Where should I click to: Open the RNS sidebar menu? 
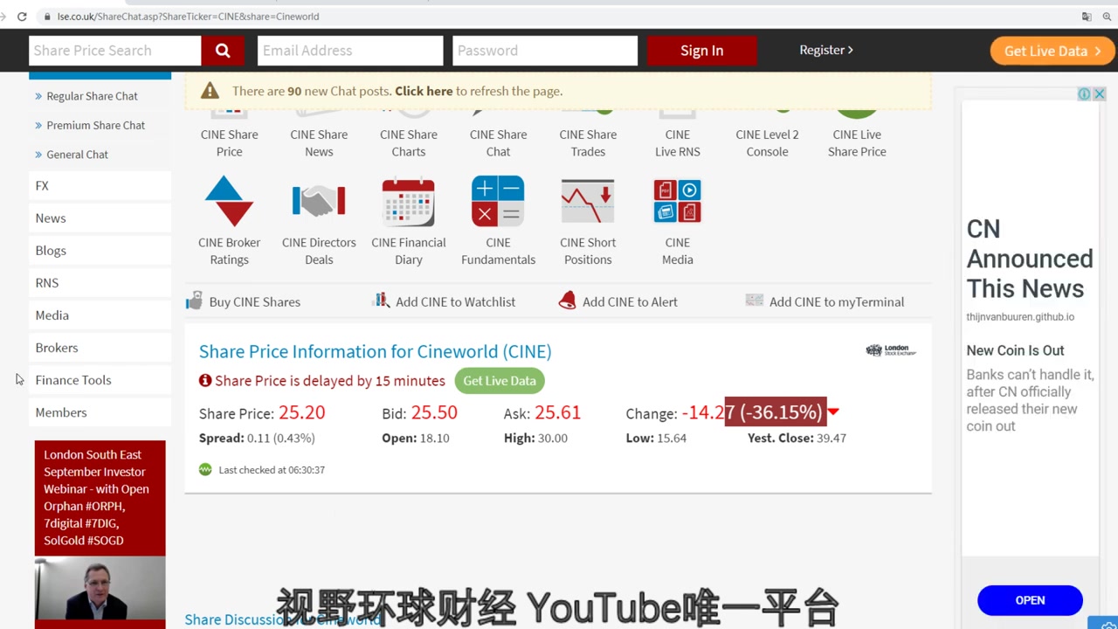(100, 282)
